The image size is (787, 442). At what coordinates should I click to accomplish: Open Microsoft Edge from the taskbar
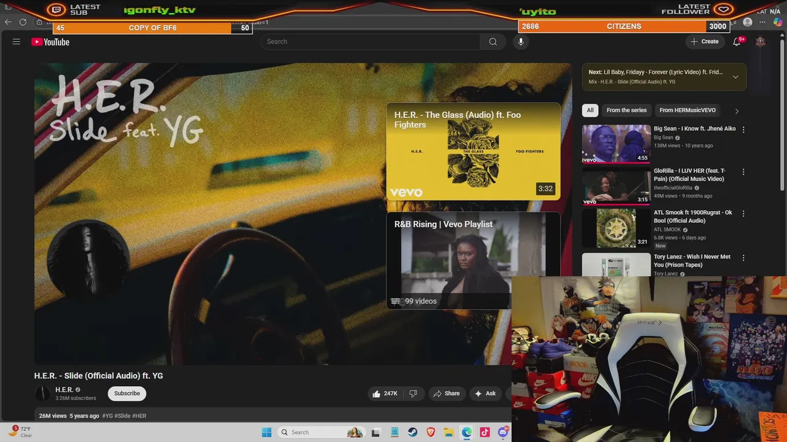coord(467,432)
